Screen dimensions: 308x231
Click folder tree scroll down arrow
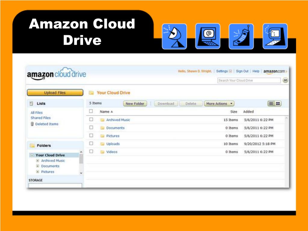click(x=81, y=173)
